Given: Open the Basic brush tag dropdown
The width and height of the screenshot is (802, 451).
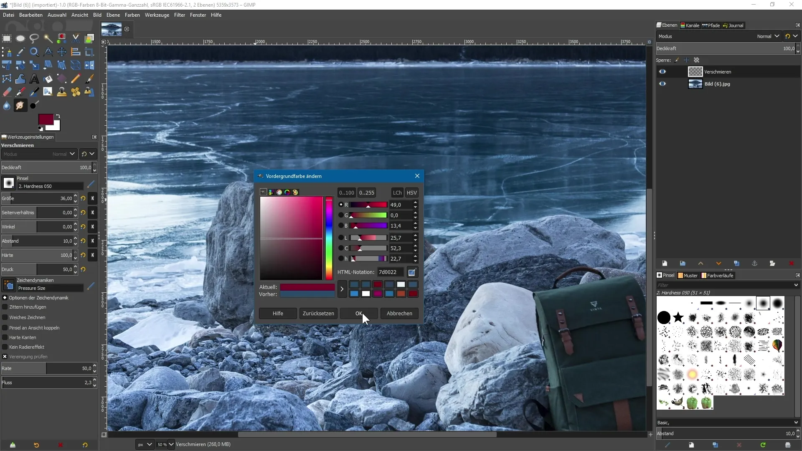Looking at the screenshot, I should point(727,423).
